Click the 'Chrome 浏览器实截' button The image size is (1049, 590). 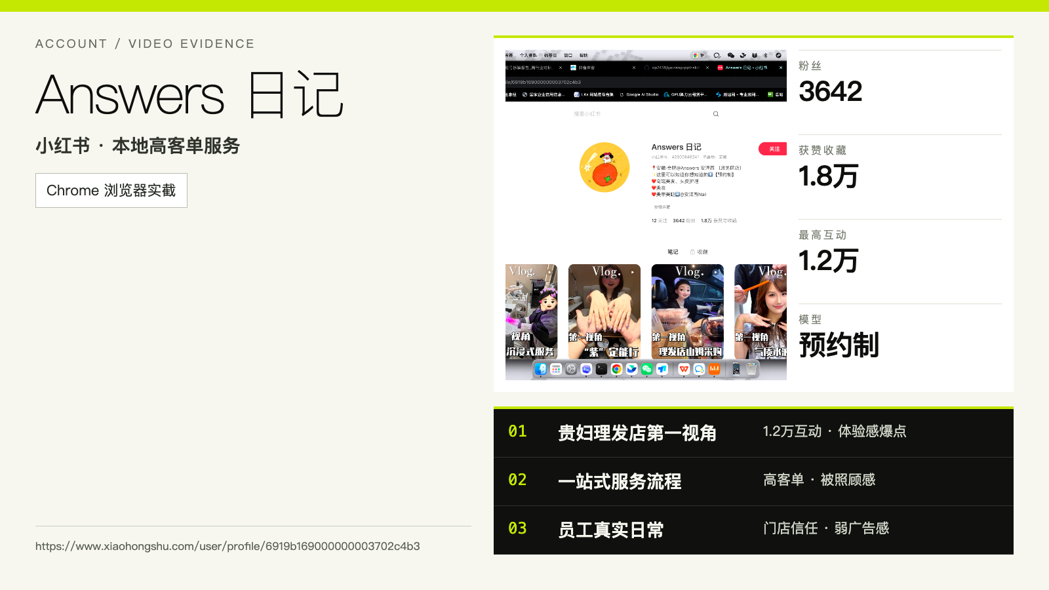[x=111, y=190]
